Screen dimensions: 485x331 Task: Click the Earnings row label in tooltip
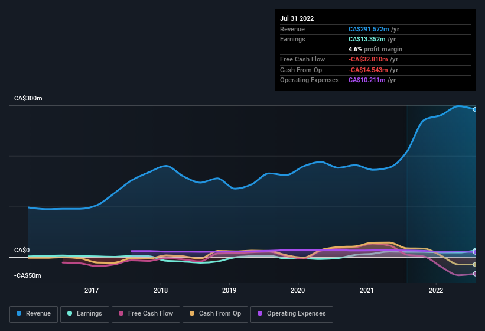(292, 39)
